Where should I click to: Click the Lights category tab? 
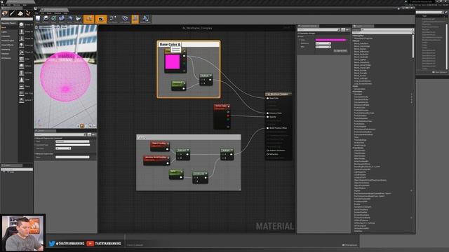[x=4, y=31]
